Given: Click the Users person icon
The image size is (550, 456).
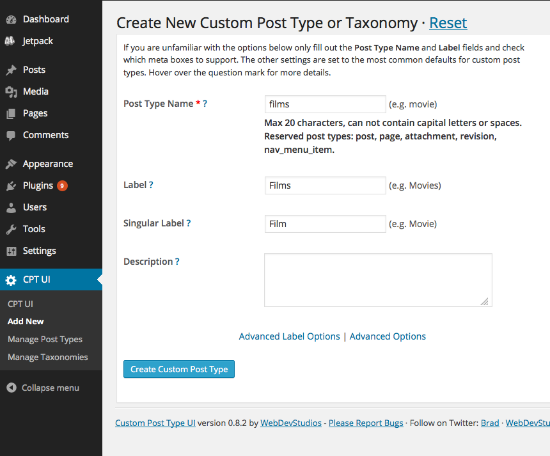Looking at the screenshot, I should coord(11,207).
